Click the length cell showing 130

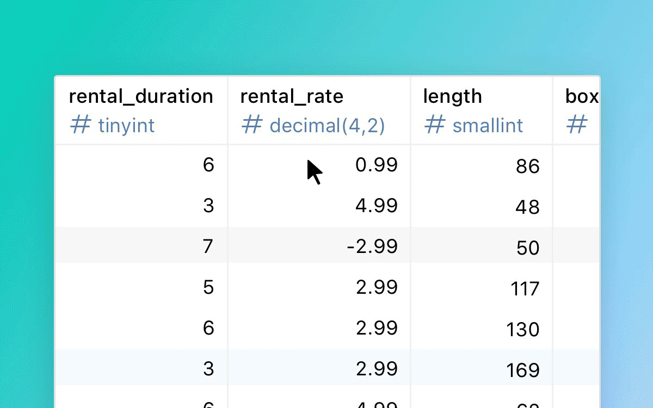[482, 329]
